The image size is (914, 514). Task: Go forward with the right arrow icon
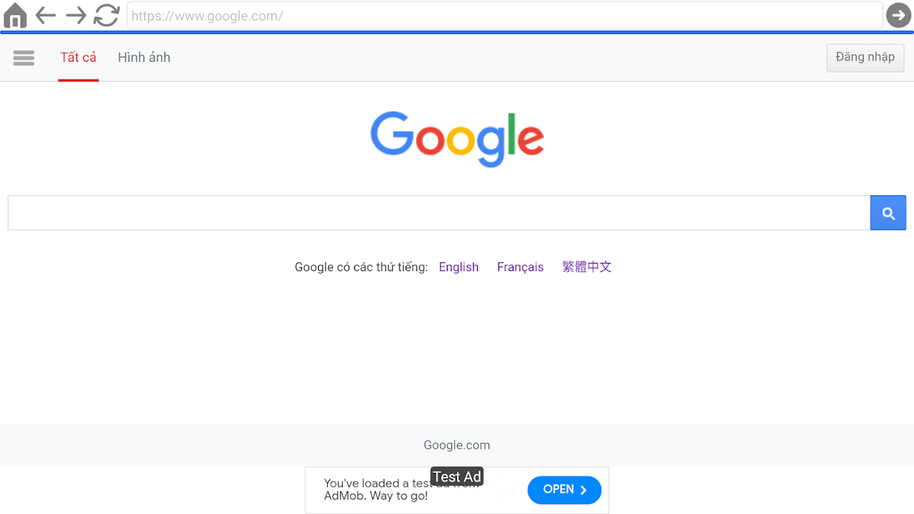[x=76, y=15]
